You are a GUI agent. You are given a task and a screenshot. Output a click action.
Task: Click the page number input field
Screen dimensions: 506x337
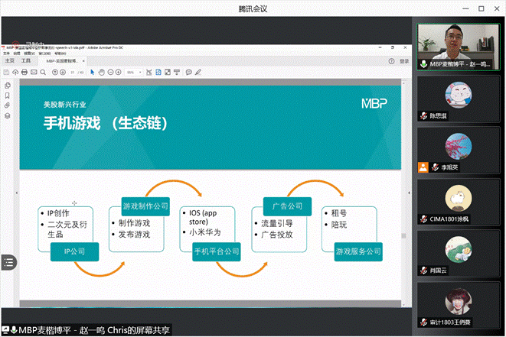[72, 73]
